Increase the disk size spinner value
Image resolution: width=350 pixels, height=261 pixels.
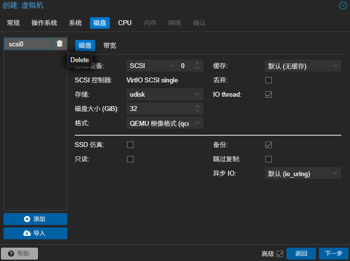[x=197, y=106]
